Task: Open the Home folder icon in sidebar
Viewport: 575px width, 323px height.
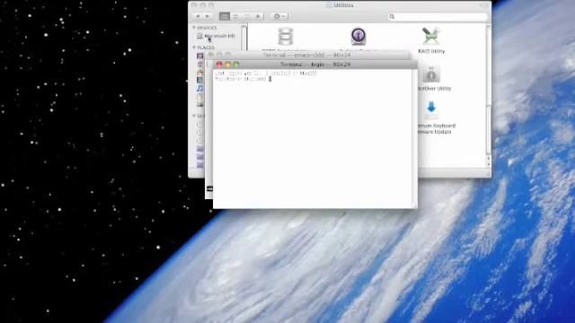Action: 199,64
